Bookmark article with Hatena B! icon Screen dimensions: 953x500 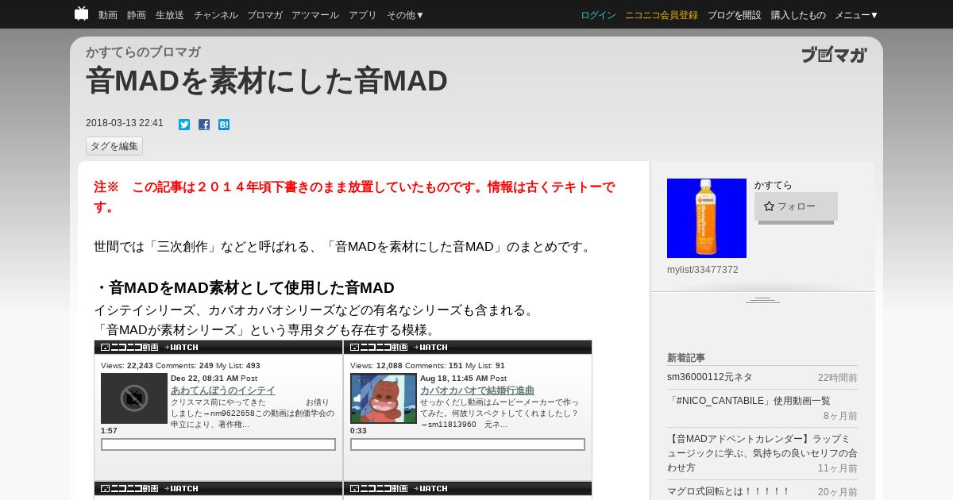(224, 125)
